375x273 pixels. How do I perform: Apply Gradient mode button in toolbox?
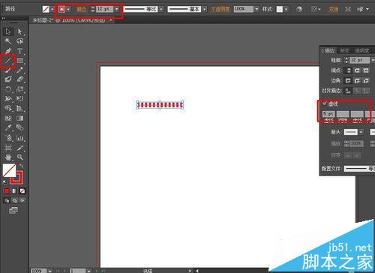[14, 191]
